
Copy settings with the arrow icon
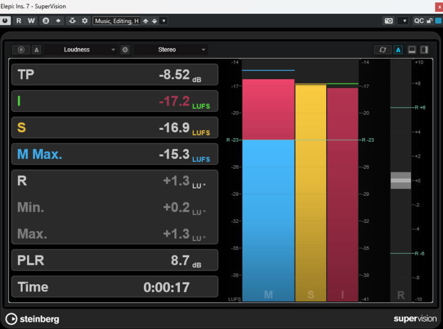58,21
